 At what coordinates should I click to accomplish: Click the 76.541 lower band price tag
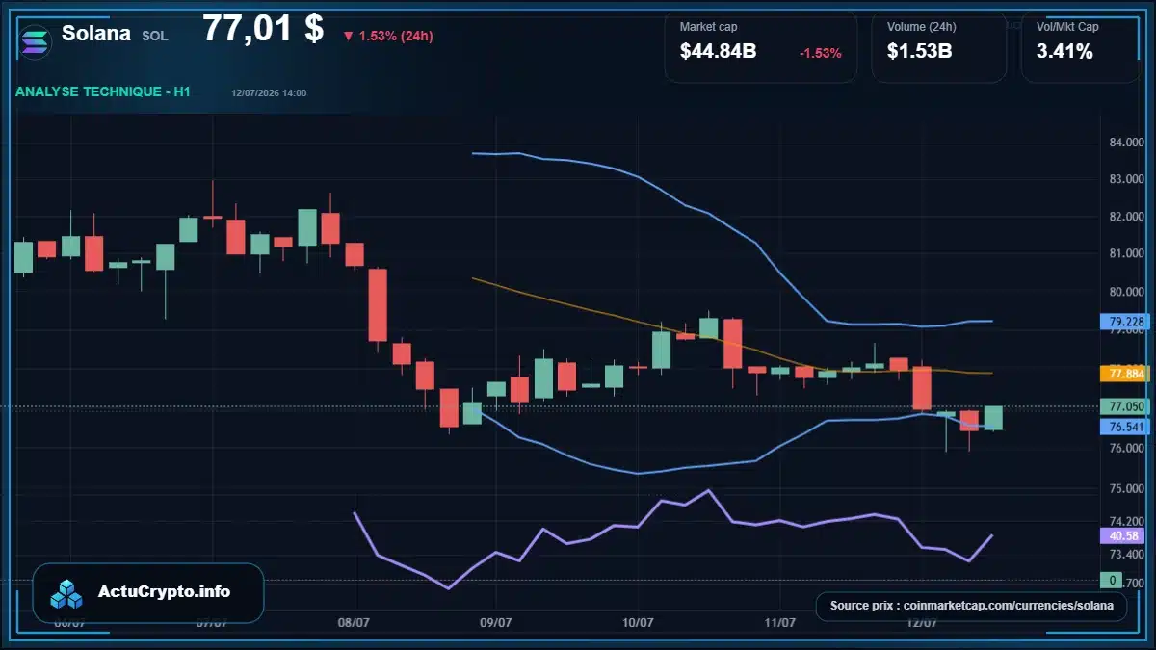1125,427
